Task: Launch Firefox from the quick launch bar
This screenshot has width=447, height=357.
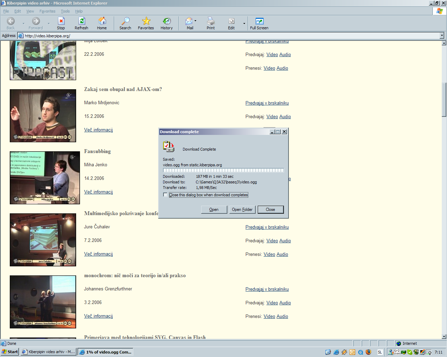Action: [368, 352]
